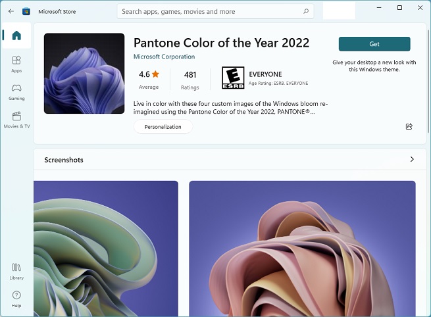431x317 pixels.
Task: Open Gaming section in sidebar
Action: (16, 92)
